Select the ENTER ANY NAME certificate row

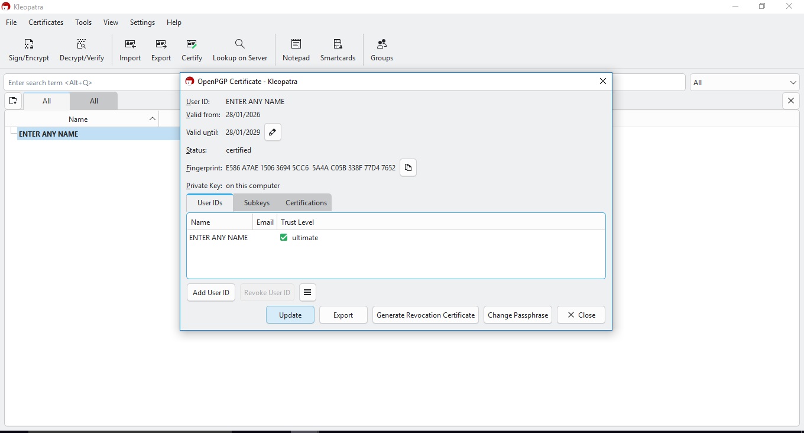coord(98,134)
